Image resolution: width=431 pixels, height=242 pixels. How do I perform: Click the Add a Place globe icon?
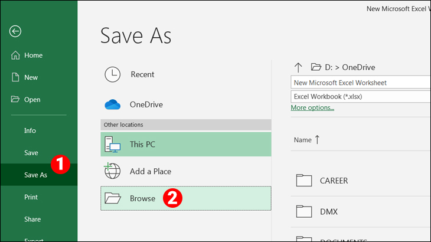point(112,171)
